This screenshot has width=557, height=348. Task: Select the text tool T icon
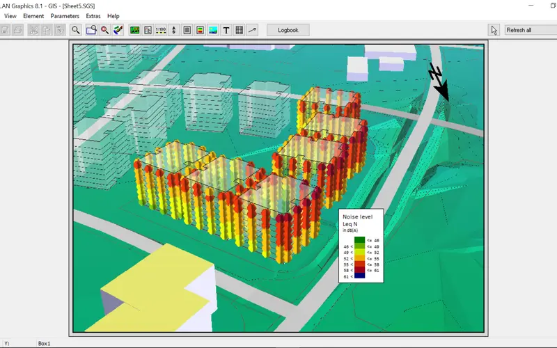tap(226, 30)
